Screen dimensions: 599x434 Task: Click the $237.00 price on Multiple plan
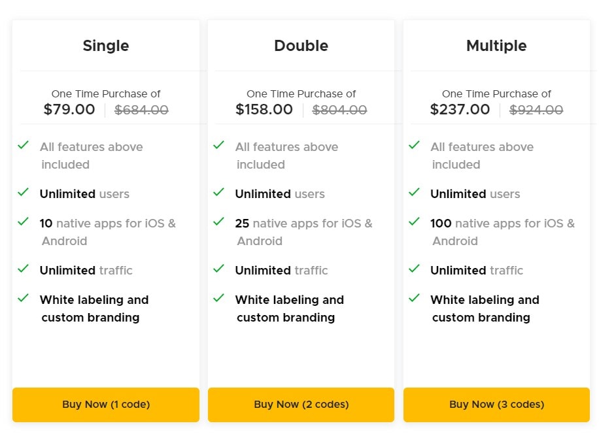click(x=460, y=110)
